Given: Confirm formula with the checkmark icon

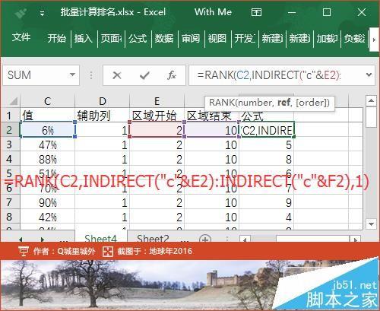Looking at the screenshot, I should click(x=144, y=75).
